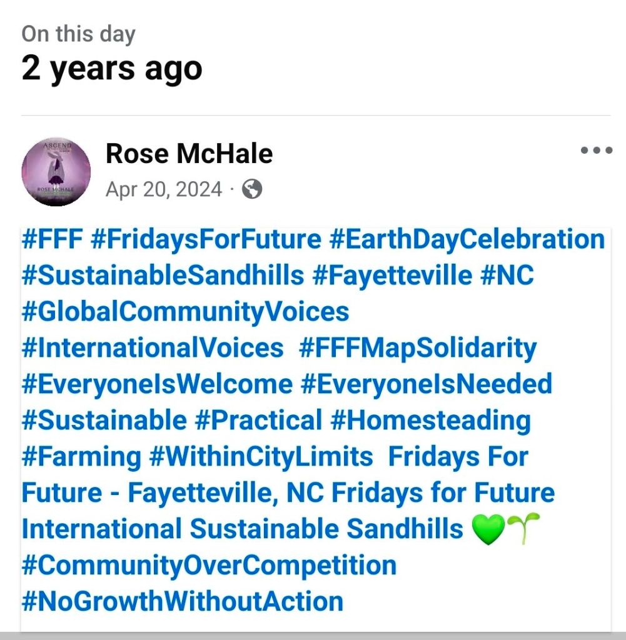Click the public globe privacy icon
The height and width of the screenshot is (640, 626).
[251, 189]
